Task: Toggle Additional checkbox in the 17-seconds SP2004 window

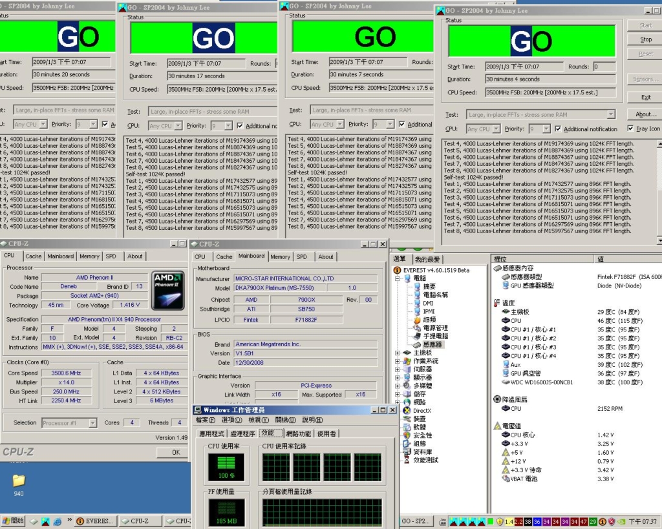Action: click(x=240, y=126)
